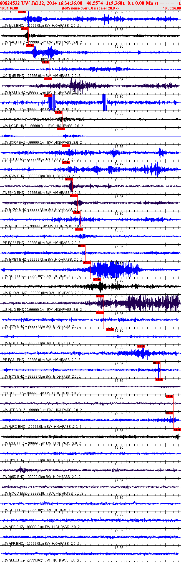Click the start time 16:34:16.00 label
The width and height of the screenshot is (181, 562).
[x=9, y=8]
